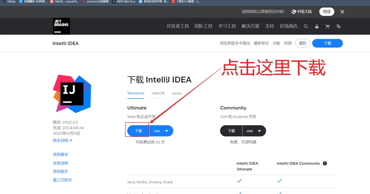The width and height of the screenshot is (370, 194).
Task: Click the 选择地区以查看特定内容 banner text
Action: [x=263, y=12]
